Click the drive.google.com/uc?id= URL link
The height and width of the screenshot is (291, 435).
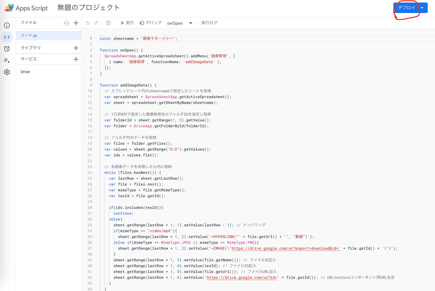click(x=242, y=277)
